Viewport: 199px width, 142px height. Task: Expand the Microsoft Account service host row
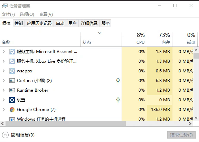tap(4, 52)
